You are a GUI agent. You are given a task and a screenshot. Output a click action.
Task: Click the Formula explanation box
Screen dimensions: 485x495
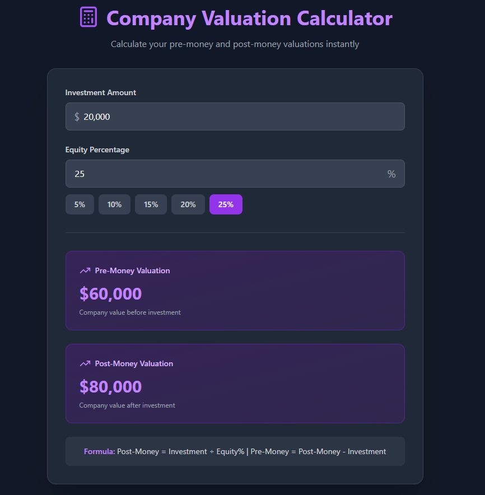(235, 451)
